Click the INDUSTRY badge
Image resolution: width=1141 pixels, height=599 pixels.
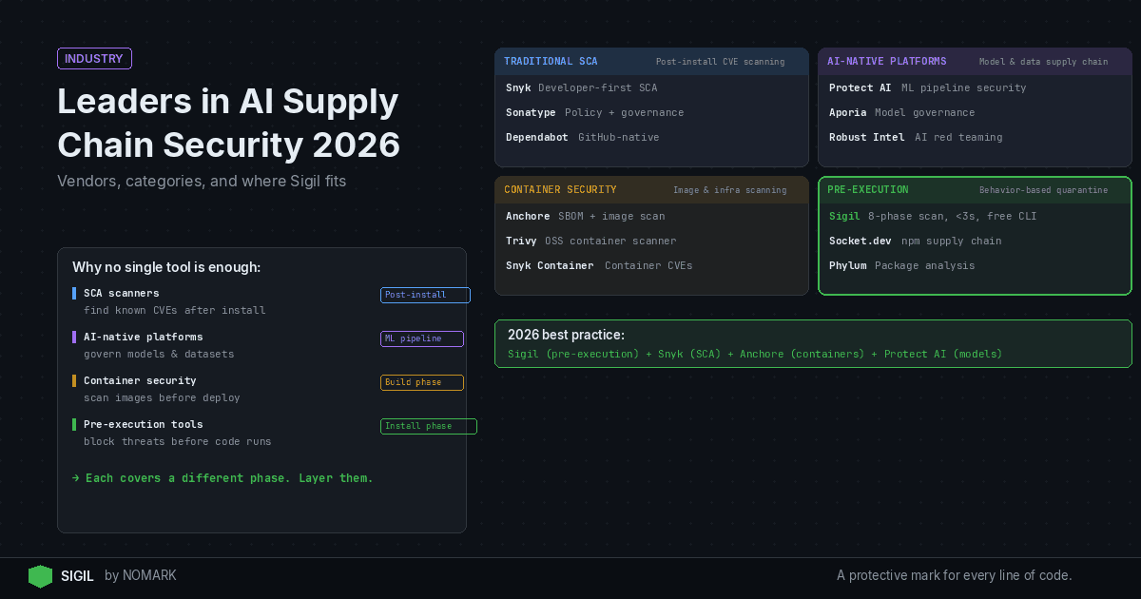click(94, 58)
